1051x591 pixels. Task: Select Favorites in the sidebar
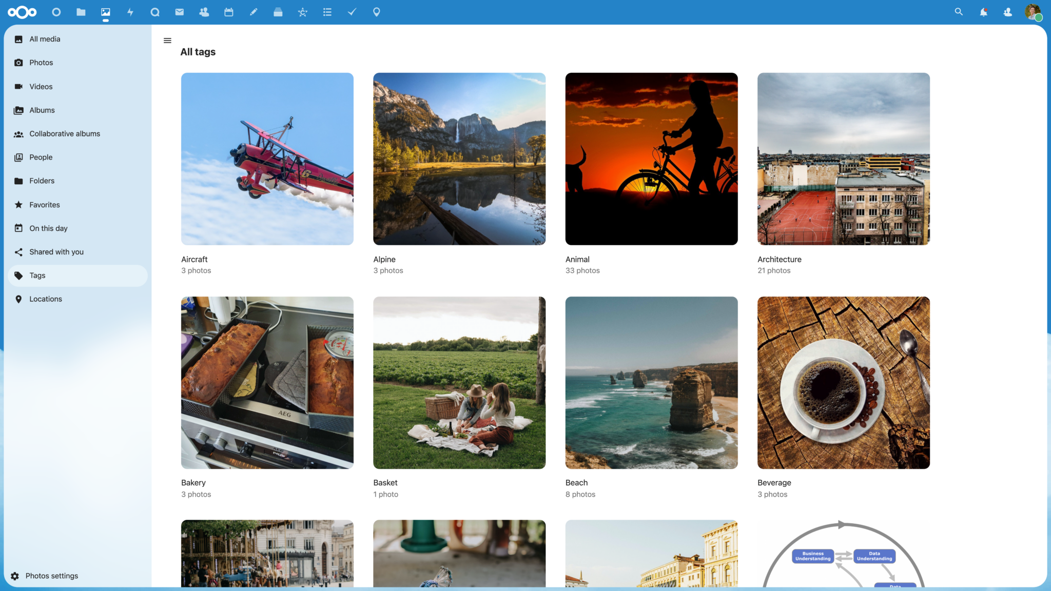click(44, 204)
